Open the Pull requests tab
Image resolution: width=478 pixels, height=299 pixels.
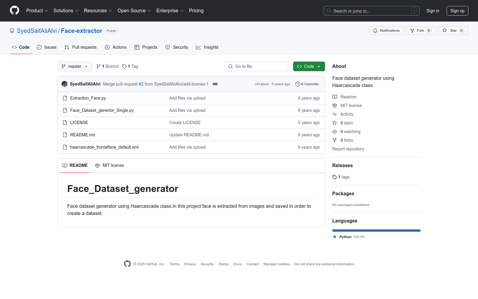[80, 47]
